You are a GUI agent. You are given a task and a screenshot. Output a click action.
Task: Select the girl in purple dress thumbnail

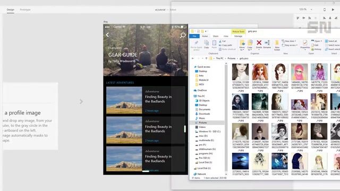pos(319,72)
